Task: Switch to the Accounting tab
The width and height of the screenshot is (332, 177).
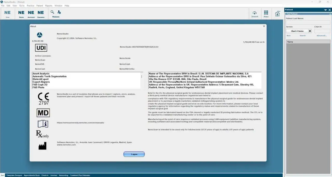Action: 64,175
